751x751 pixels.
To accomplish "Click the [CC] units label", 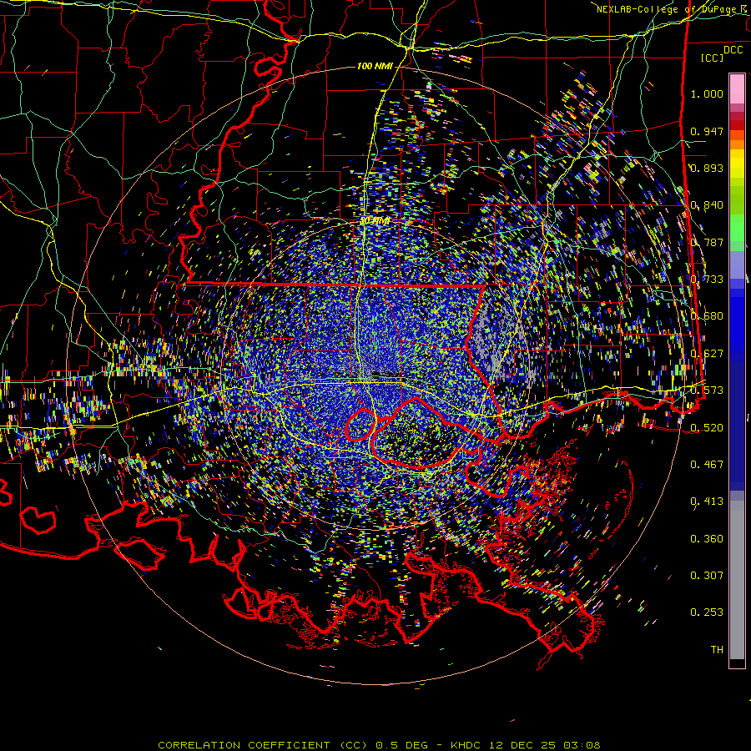I will pos(712,58).
